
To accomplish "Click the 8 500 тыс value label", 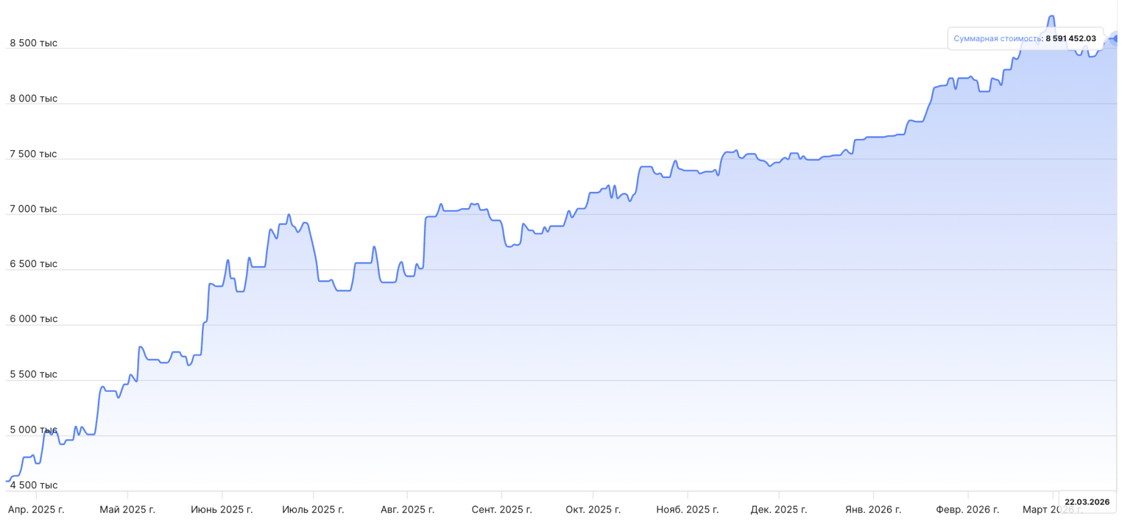I will [34, 43].
